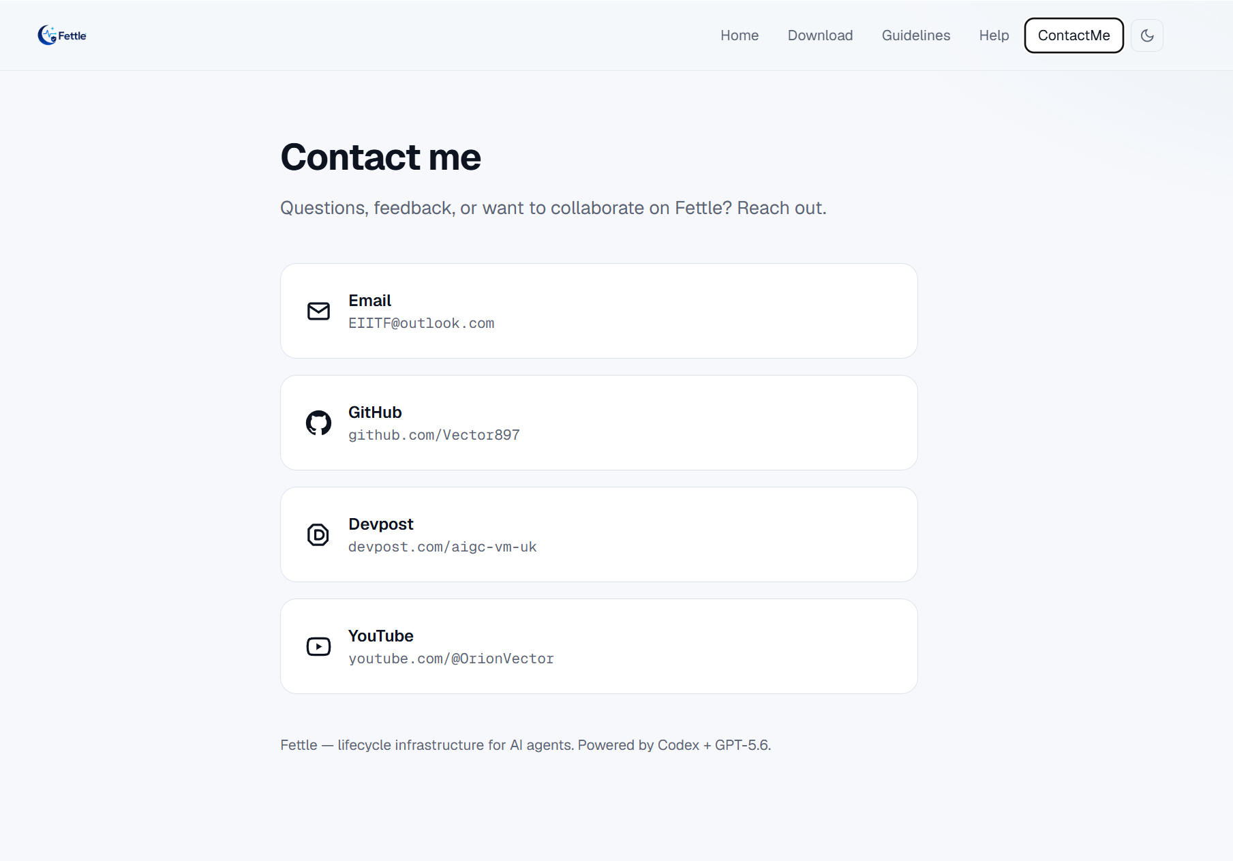Click the YouTube play icon

point(318,646)
